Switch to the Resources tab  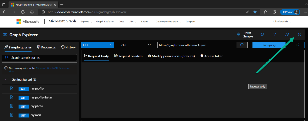pyautogui.click(x=46, y=47)
